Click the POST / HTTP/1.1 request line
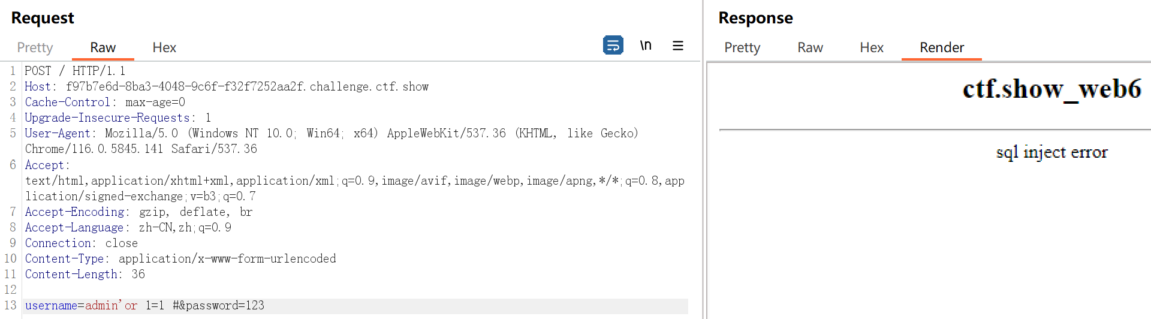This screenshot has width=1151, height=319. (x=75, y=71)
